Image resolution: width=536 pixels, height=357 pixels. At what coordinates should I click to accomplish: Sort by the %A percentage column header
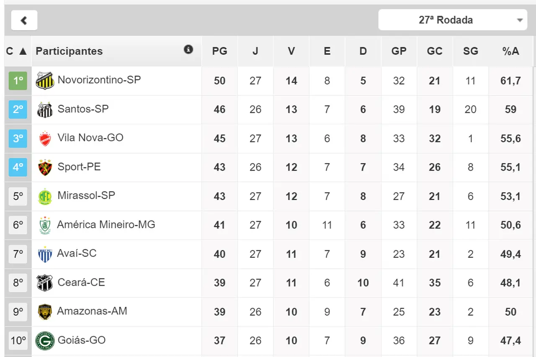click(510, 51)
